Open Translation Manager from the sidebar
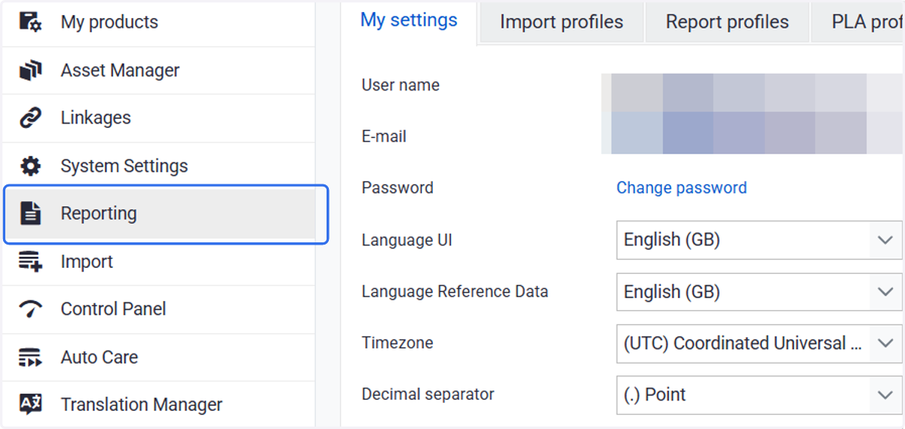 coord(158,405)
